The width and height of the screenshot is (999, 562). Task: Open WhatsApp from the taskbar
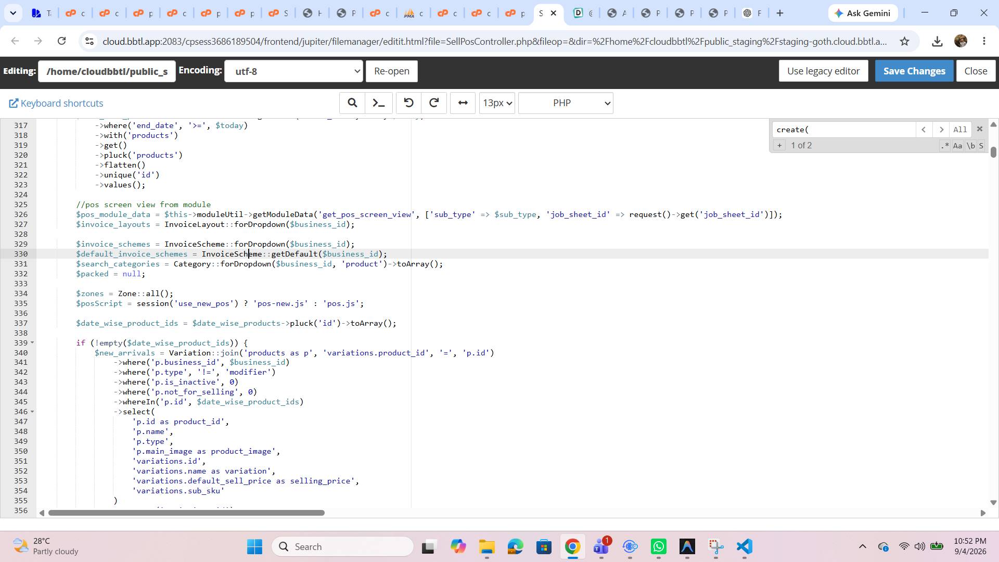[x=659, y=546]
